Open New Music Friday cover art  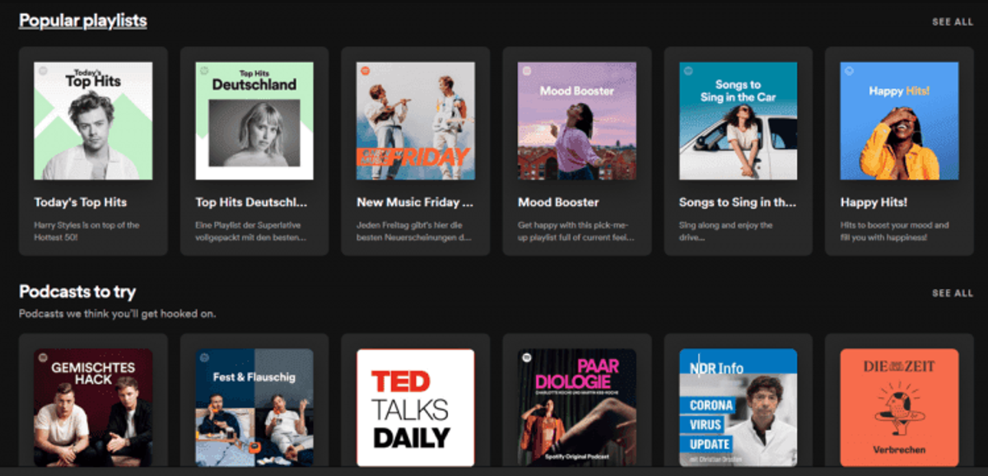click(416, 121)
